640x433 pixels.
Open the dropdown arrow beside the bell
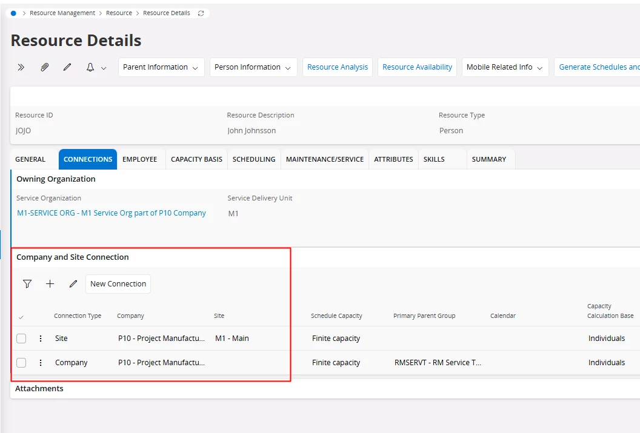point(104,68)
